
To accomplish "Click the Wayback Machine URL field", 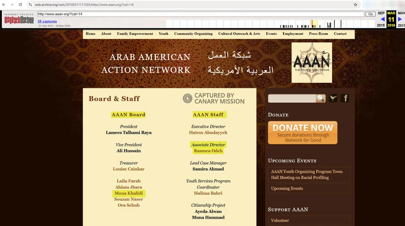I will click(x=200, y=14).
